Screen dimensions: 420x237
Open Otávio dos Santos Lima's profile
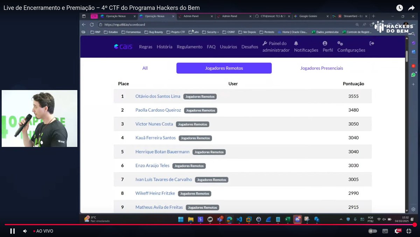click(157, 96)
